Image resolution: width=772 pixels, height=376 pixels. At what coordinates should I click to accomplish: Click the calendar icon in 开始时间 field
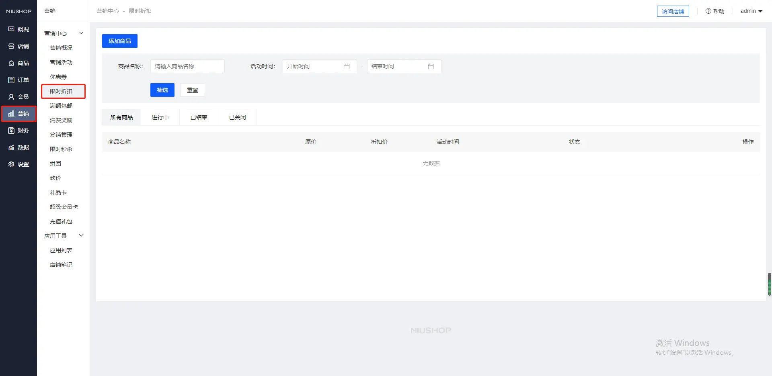click(x=347, y=66)
